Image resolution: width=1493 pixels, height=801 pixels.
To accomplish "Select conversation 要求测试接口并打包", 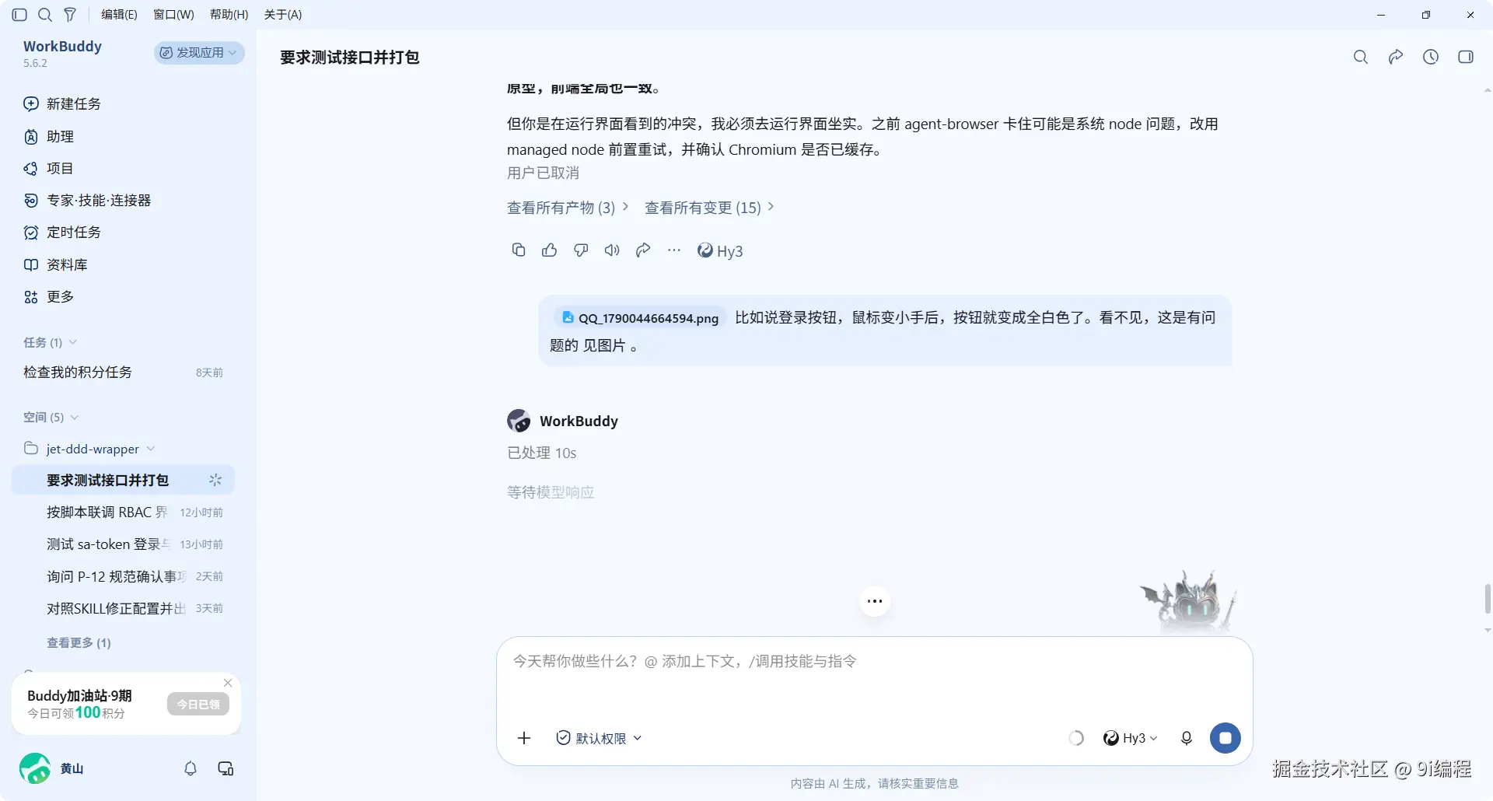I will 123,481.
